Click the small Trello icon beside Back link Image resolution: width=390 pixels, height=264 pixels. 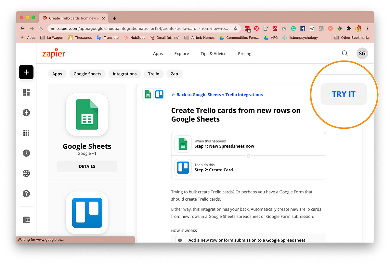159,94
